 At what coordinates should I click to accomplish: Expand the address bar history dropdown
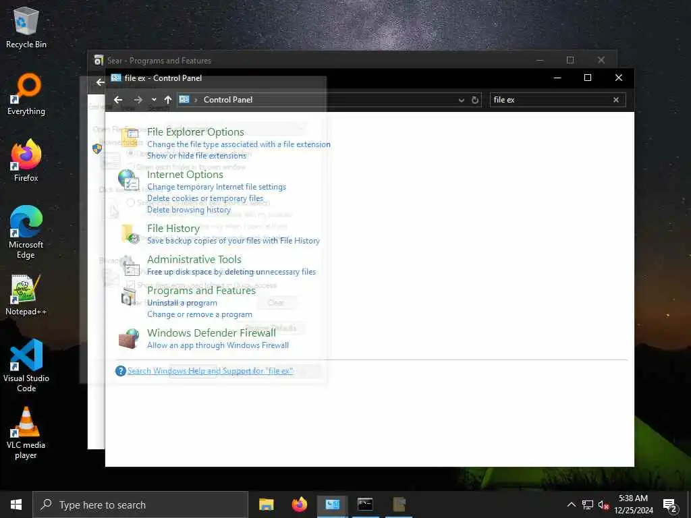(462, 100)
